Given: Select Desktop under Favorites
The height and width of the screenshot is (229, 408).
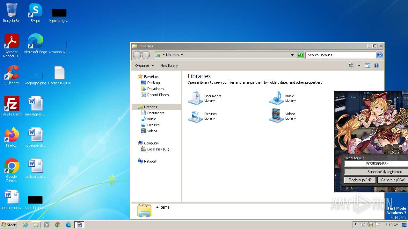Looking at the screenshot, I should coord(150,83).
